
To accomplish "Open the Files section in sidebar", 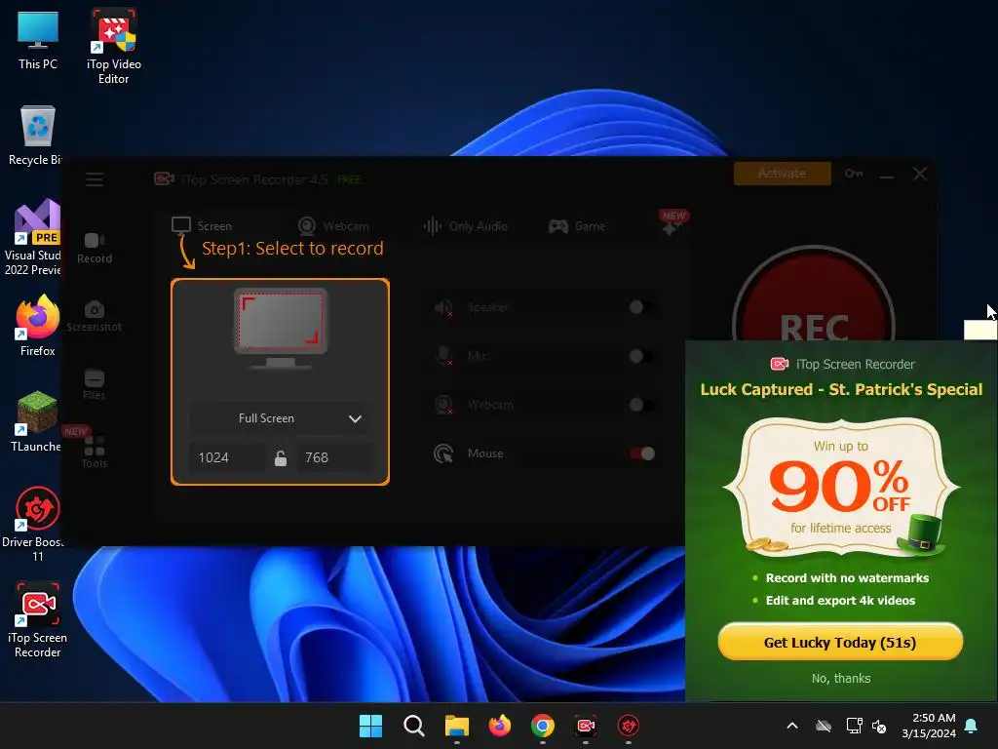I will (x=95, y=384).
